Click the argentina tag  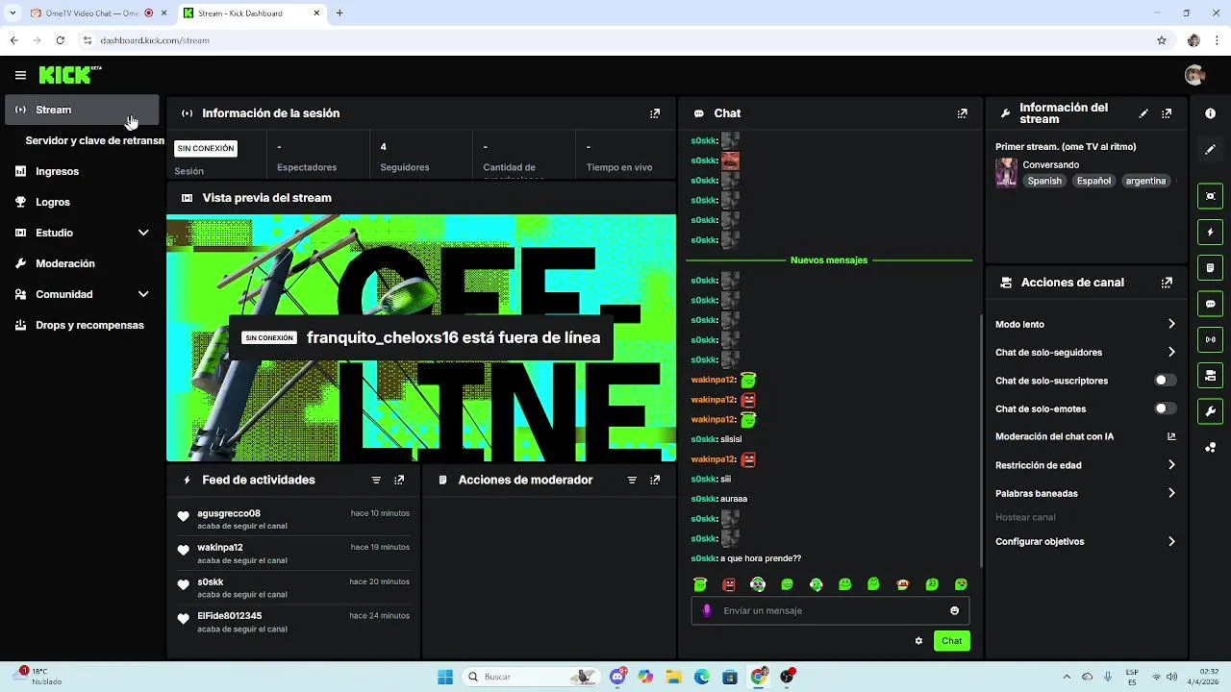pyautogui.click(x=1145, y=181)
